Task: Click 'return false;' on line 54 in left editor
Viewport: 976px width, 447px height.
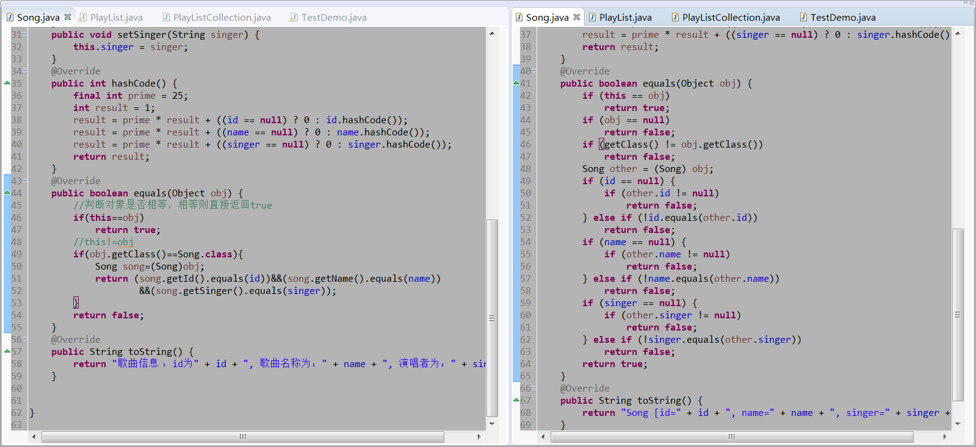Action: [109, 315]
